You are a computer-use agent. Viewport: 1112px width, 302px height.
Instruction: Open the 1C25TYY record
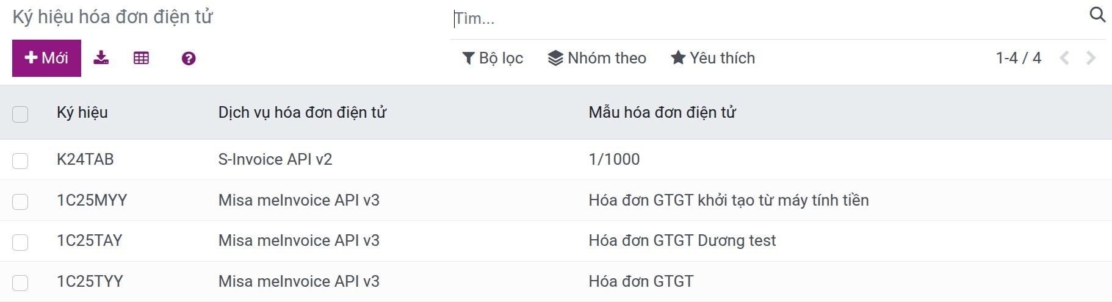[x=90, y=281]
